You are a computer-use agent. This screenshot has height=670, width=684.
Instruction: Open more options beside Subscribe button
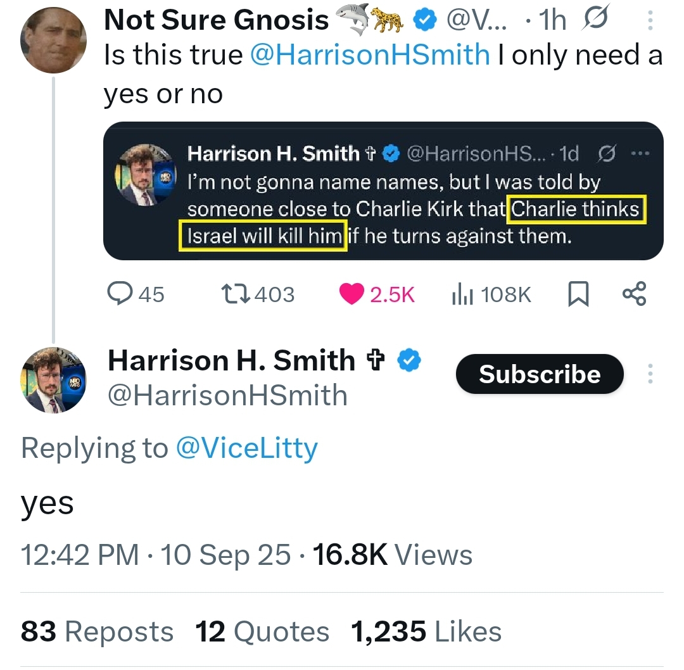click(649, 374)
